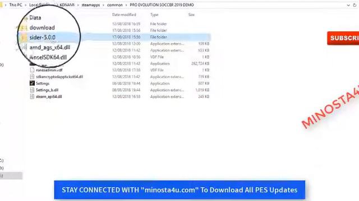Image resolution: width=359 pixels, height=201 pixels.
Task: Click PRO EVOLUTION SOCCER 2019 DEMO breadcrumb
Action: pos(162,5)
